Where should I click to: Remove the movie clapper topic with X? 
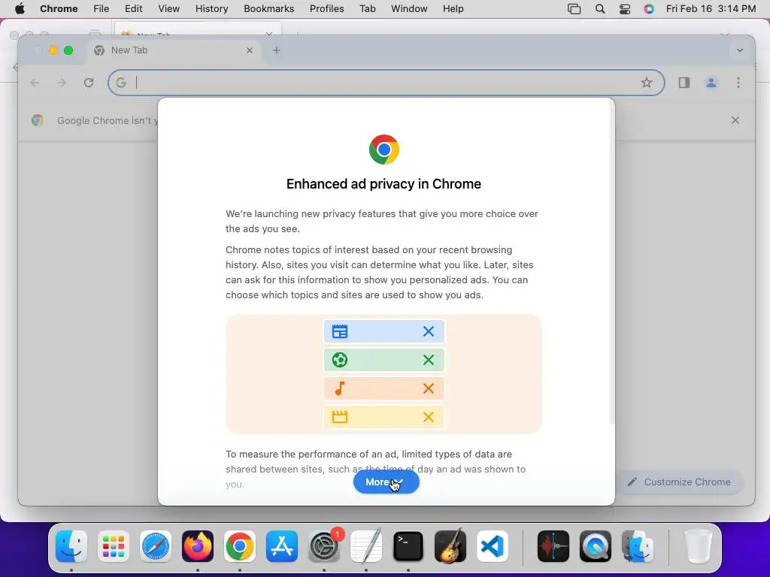[x=428, y=417]
